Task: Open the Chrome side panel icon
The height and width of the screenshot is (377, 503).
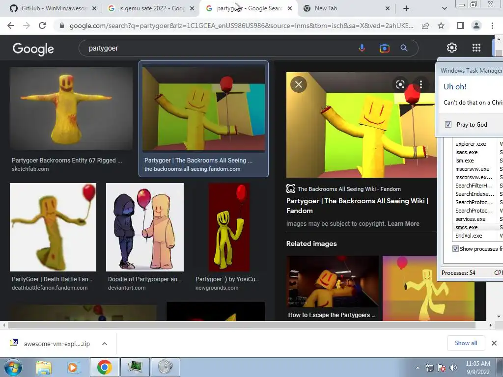Action: (461, 26)
